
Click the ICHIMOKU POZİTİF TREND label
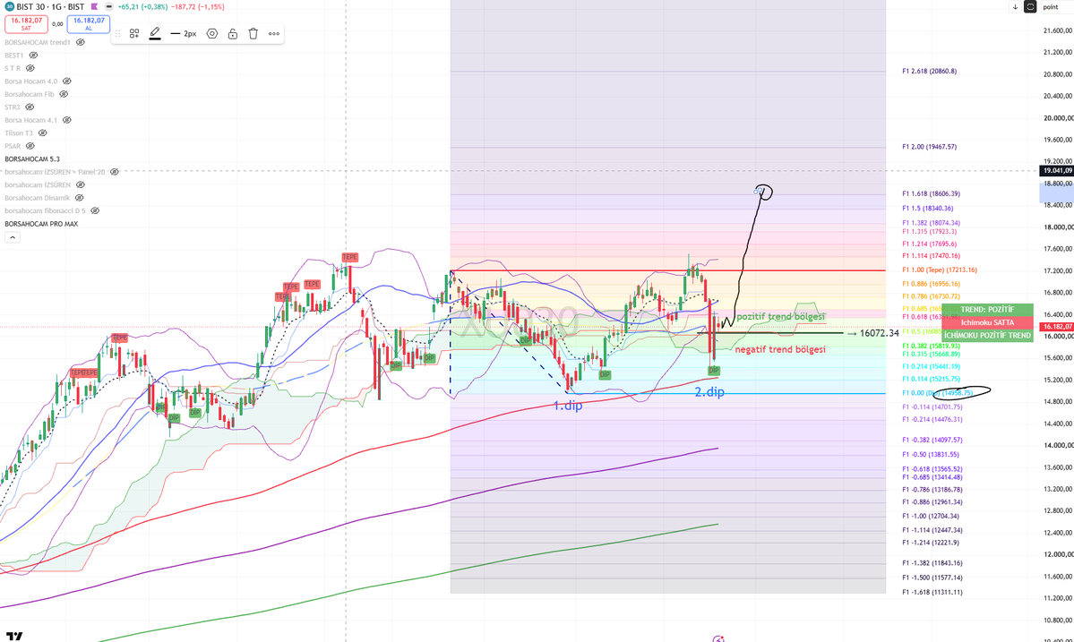pos(987,336)
